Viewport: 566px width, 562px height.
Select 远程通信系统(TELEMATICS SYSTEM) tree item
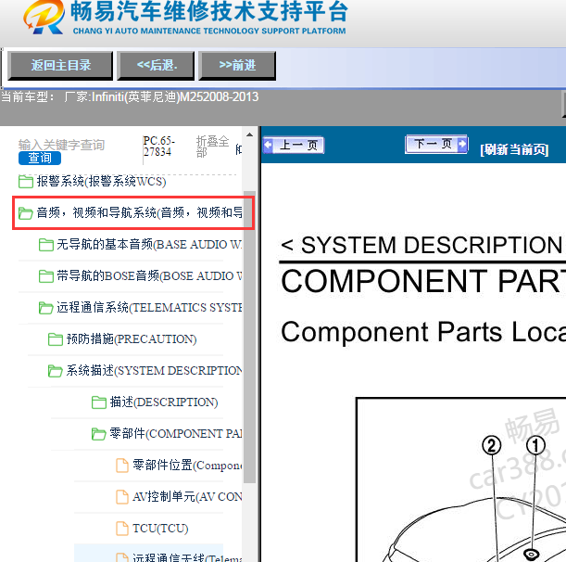(x=149, y=308)
